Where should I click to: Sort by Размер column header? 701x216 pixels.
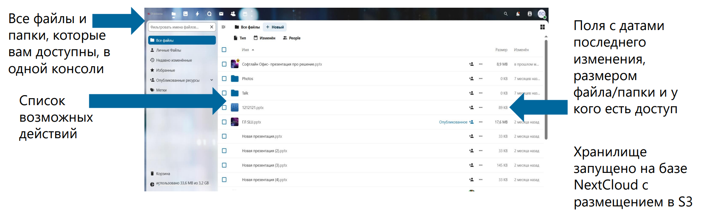501,50
